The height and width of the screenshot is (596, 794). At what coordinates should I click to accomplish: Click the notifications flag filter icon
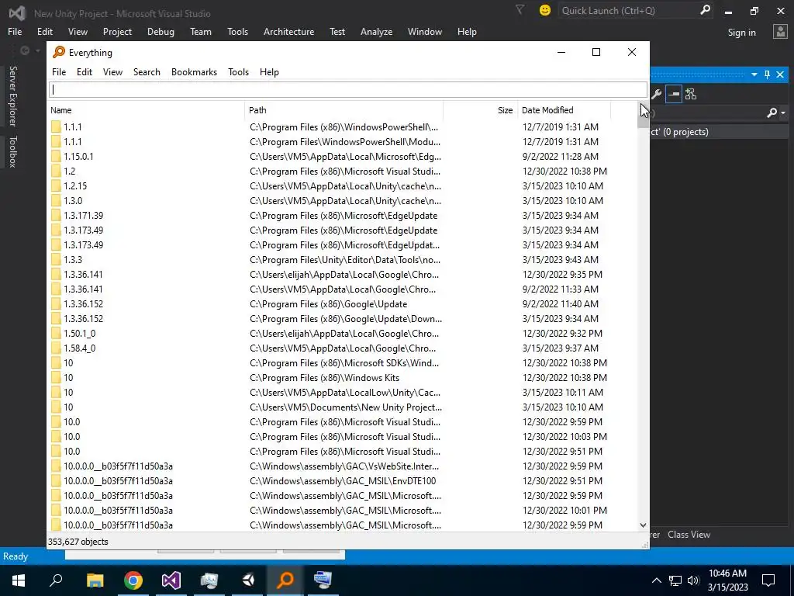520,9
